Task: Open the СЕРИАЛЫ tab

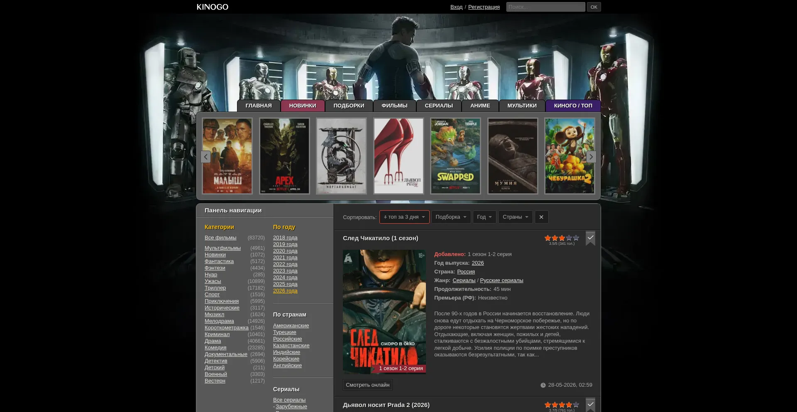Action: pyautogui.click(x=439, y=106)
